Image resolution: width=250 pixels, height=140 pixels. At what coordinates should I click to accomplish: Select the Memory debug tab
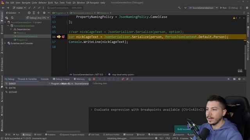pyautogui.click(x=79, y=79)
